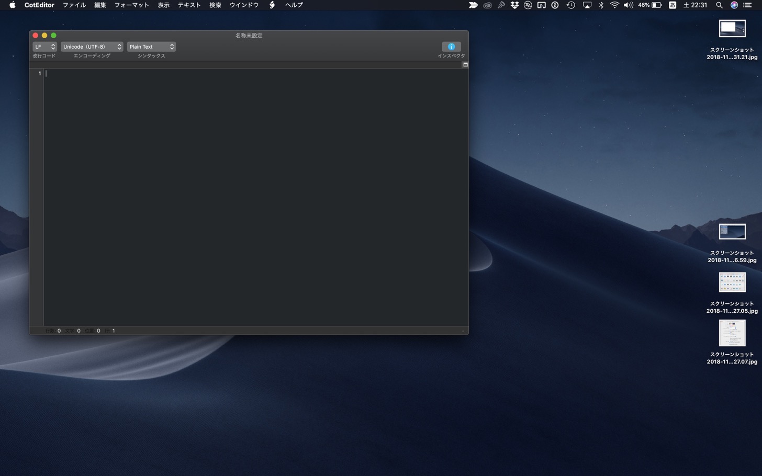Viewport: 762px width, 476px height.
Task: Click the インスペクタ label
Action: pos(451,55)
